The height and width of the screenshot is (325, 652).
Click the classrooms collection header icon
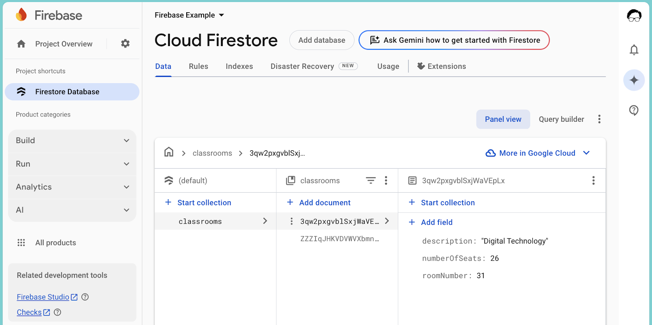click(x=291, y=180)
